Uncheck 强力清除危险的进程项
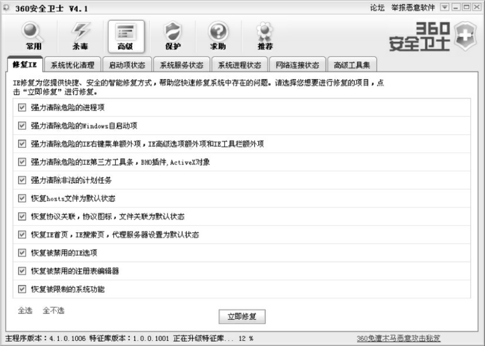 coord(22,108)
